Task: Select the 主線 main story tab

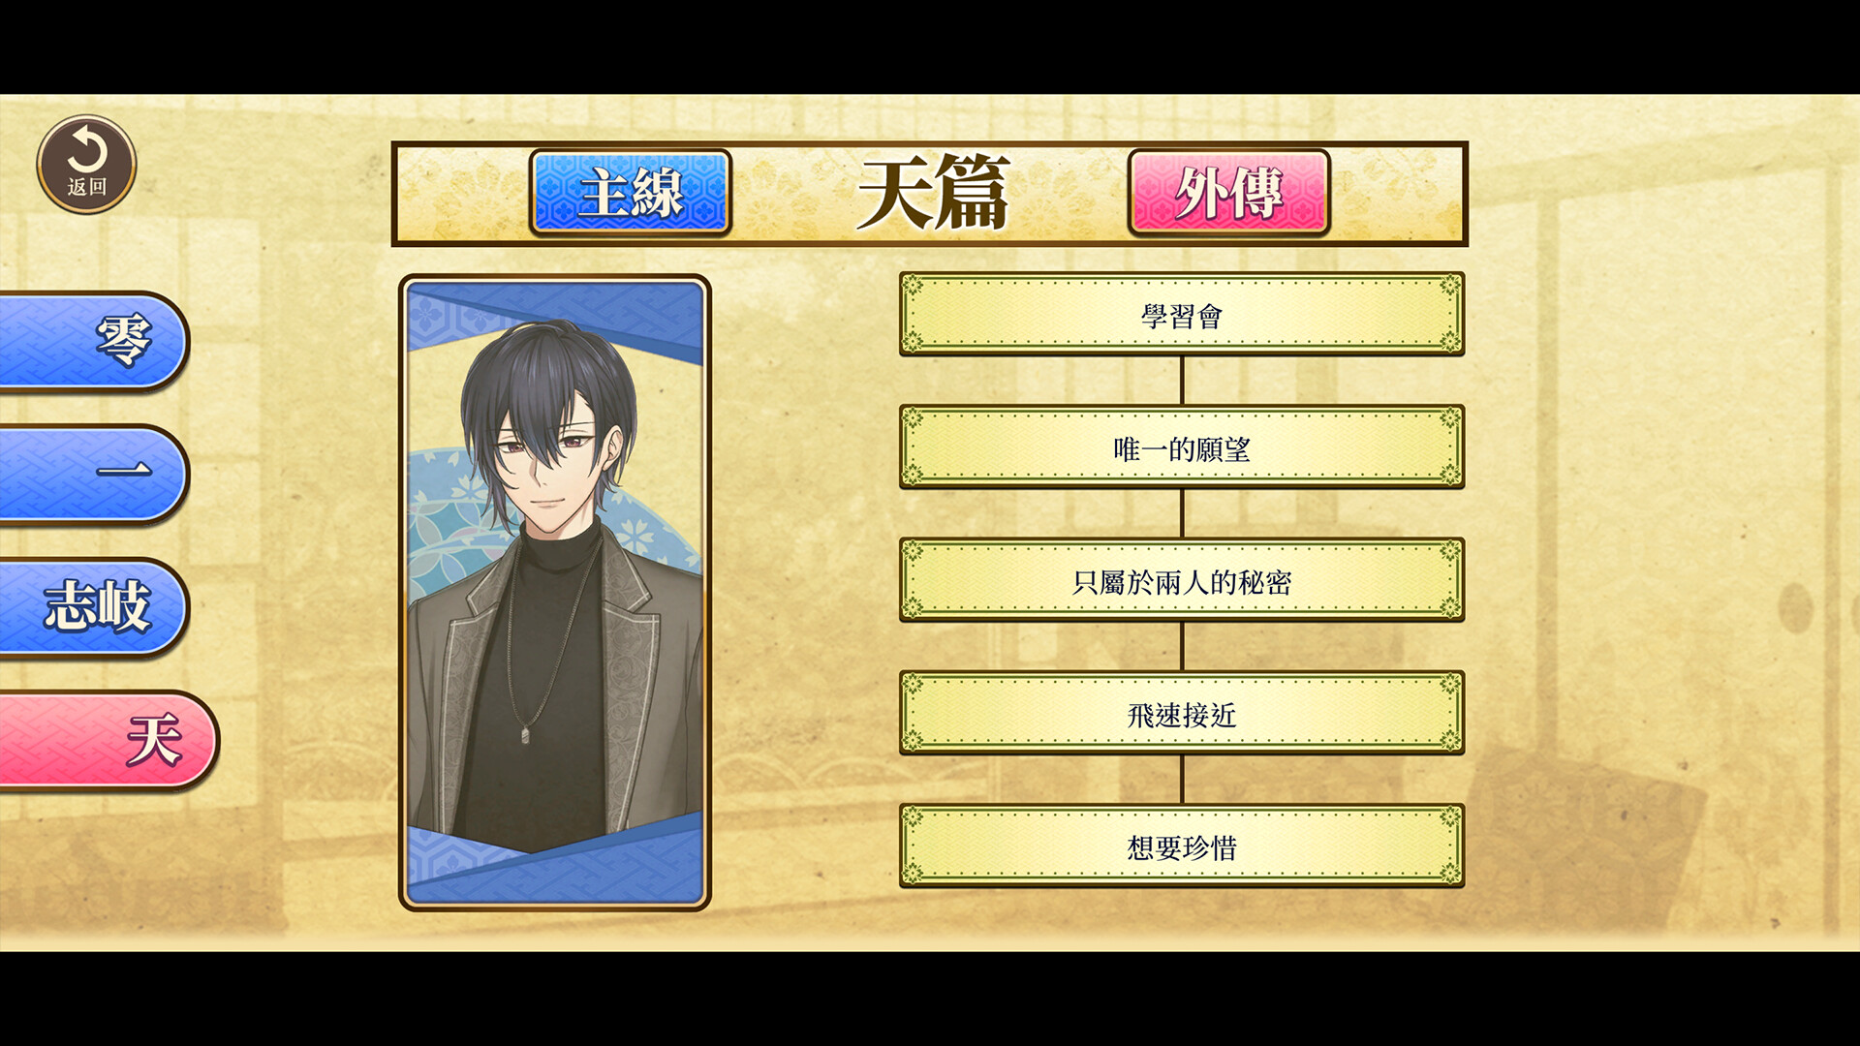Action: pos(631,192)
